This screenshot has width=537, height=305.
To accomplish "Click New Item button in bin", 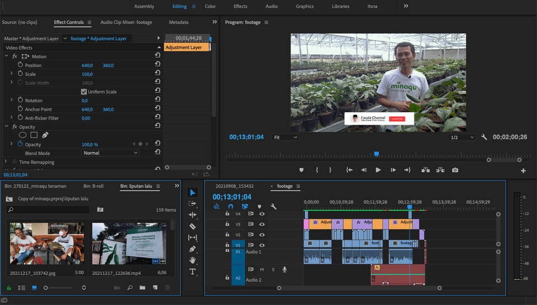I will pyautogui.click(x=155, y=288).
